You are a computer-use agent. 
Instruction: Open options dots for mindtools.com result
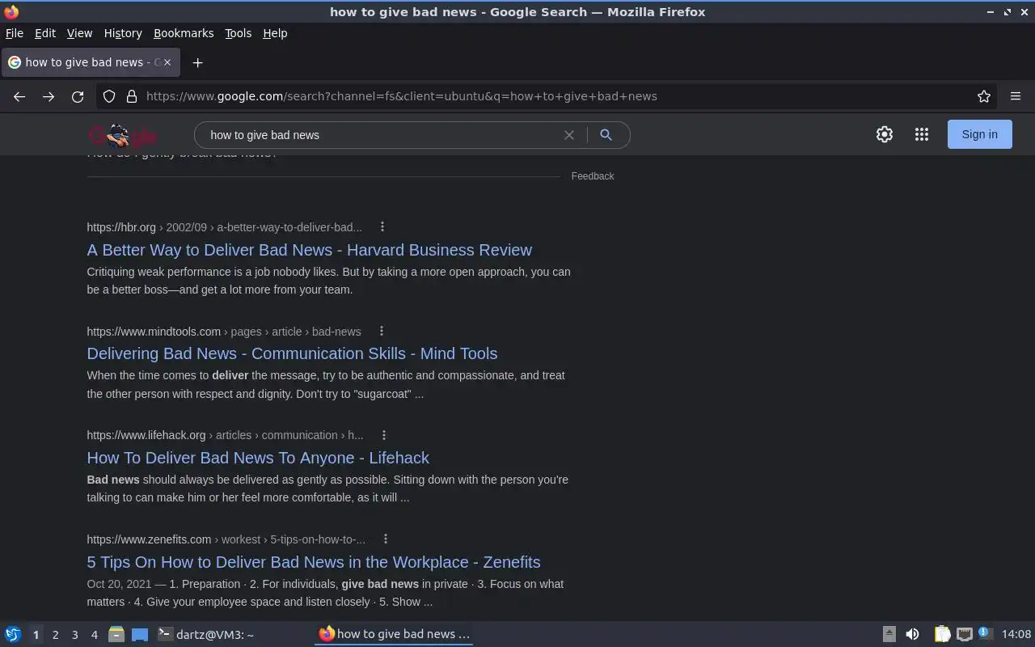point(382,331)
